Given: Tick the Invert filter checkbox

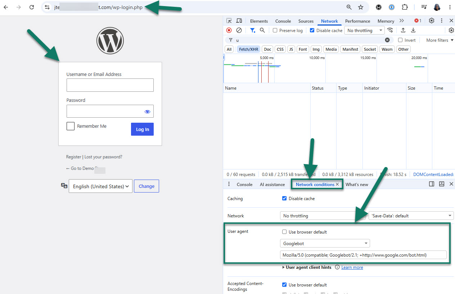Looking at the screenshot, I should pyautogui.click(x=400, y=40).
